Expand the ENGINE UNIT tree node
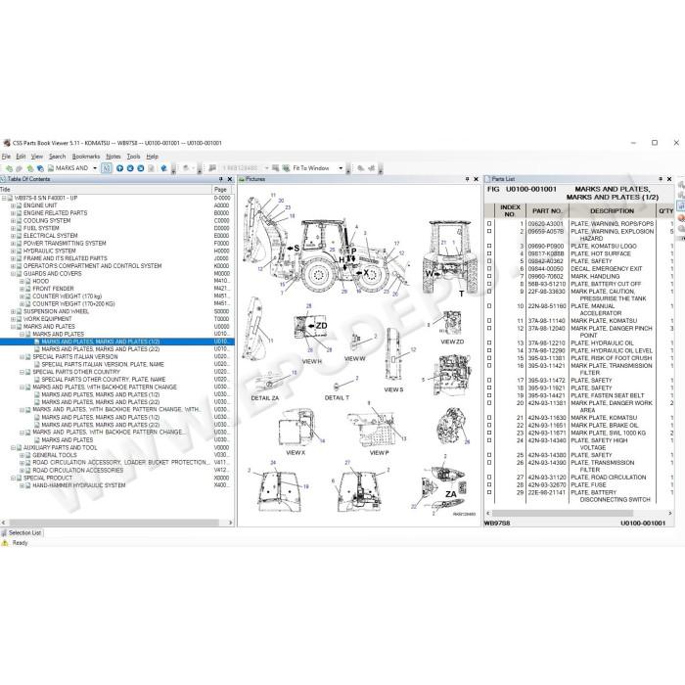The image size is (685, 685). click(x=13, y=205)
